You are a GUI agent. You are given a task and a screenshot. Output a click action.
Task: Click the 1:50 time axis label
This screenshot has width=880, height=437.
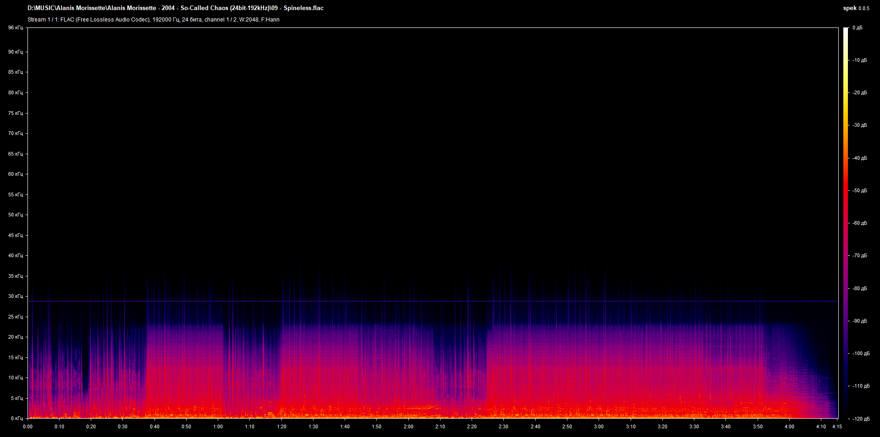(376, 426)
